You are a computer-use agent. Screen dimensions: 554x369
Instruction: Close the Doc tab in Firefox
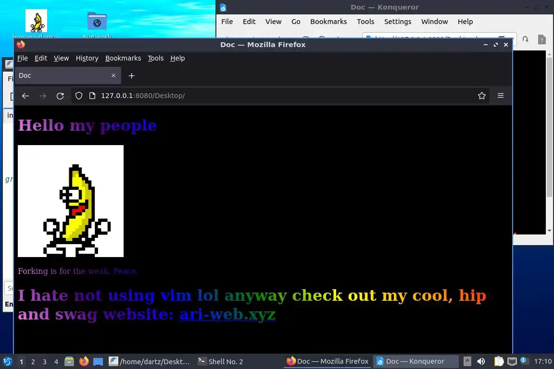click(x=113, y=75)
